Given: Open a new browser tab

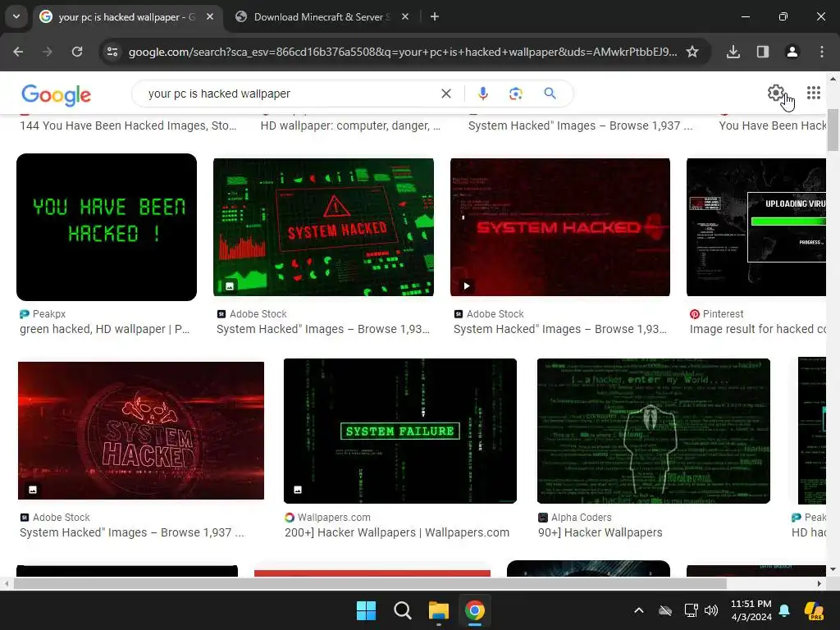Looking at the screenshot, I should click(x=435, y=16).
